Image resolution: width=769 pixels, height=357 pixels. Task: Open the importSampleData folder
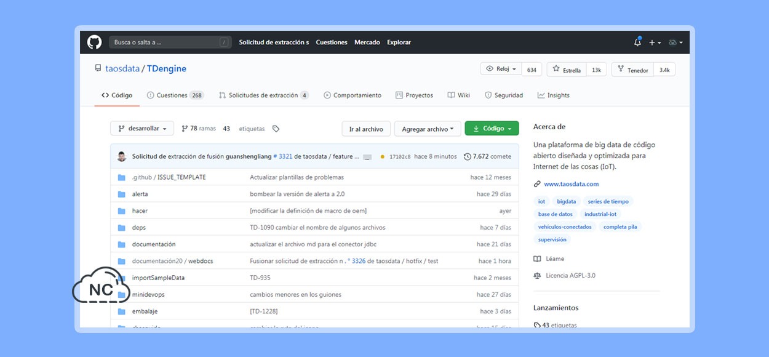[x=158, y=278]
